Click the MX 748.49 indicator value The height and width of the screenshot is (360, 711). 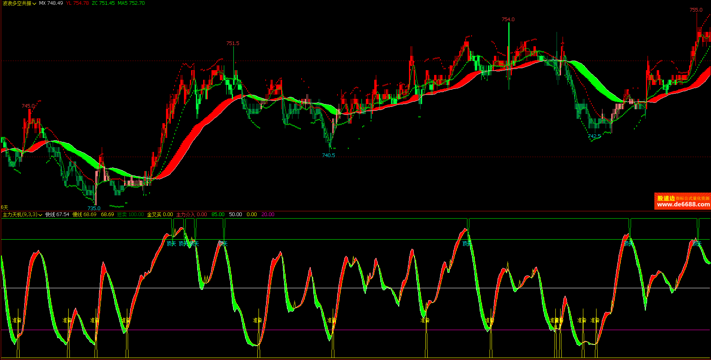pos(51,3)
